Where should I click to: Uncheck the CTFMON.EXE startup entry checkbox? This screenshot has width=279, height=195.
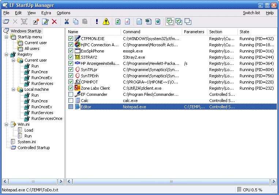tap(71, 39)
